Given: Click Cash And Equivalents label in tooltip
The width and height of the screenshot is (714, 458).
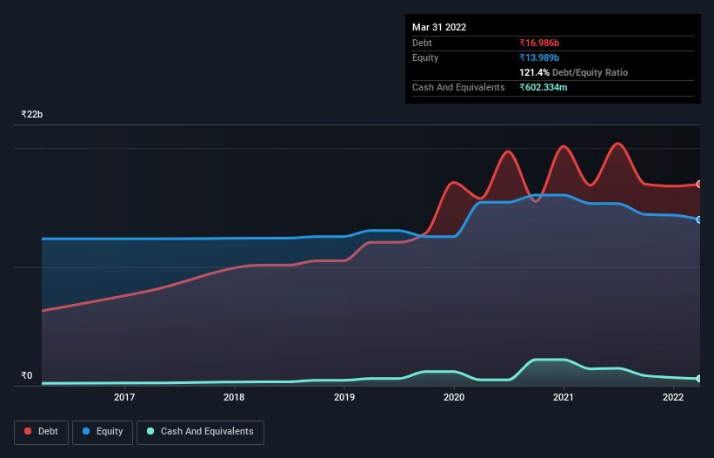Looking at the screenshot, I should click(x=458, y=87).
